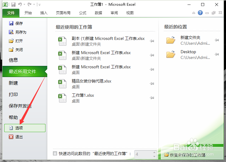This screenshot has height=162, width=226.
Task: Pin 工作簿1.xlsx to the list
Action: (x=152, y=98)
